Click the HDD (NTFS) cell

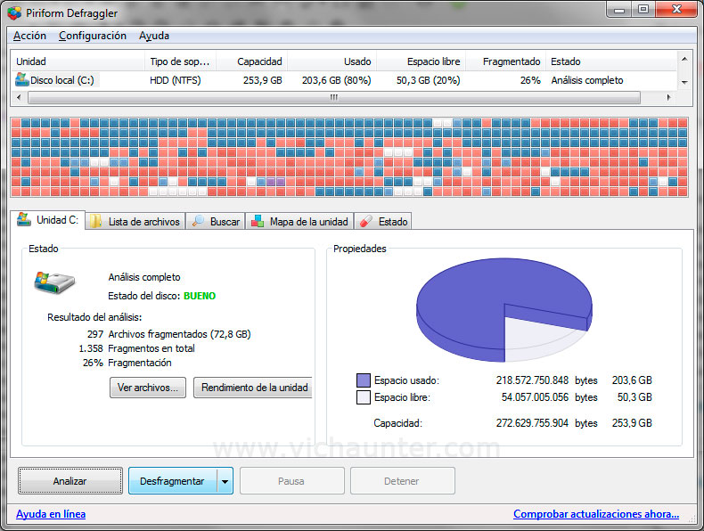pos(176,80)
